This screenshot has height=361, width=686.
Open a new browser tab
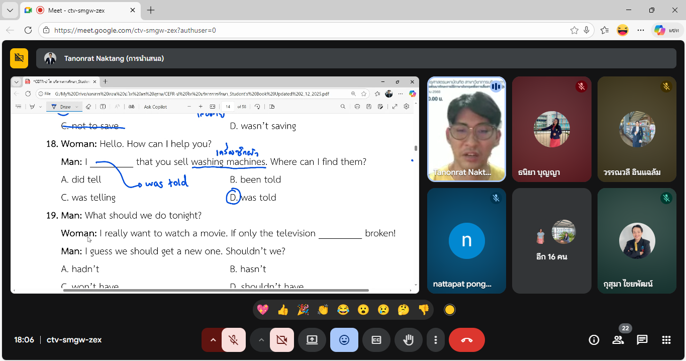point(151,10)
